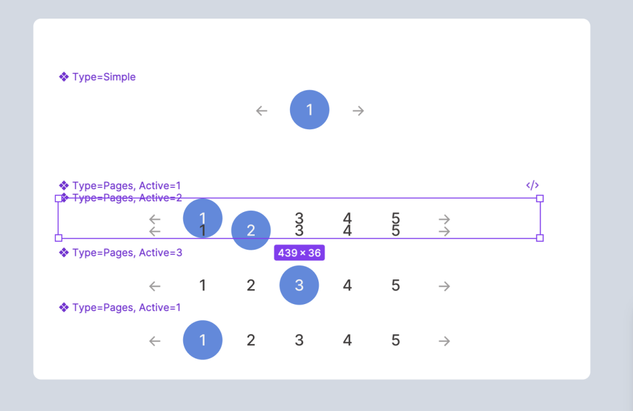Click page 4 in Active=3 row
The height and width of the screenshot is (411, 633).
[x=347, y=286]
